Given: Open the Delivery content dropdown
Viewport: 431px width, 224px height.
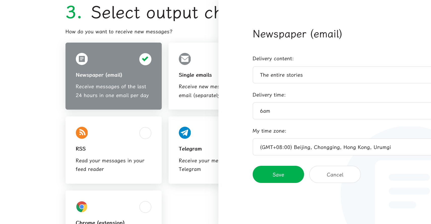Looking at the screenshot, I should pos(342,75).
